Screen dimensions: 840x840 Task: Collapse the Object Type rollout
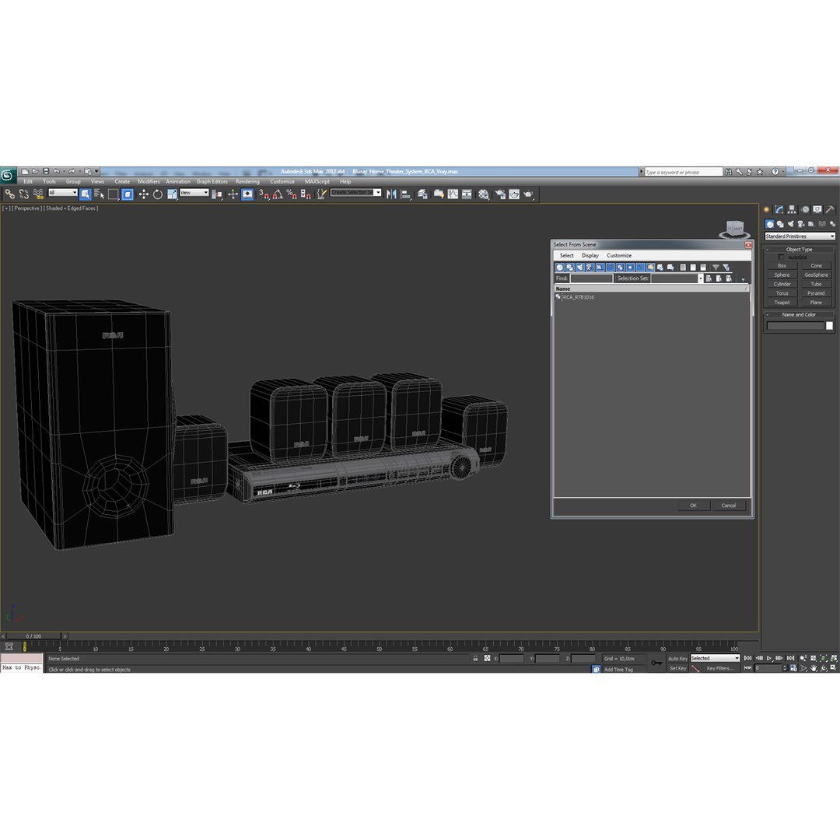coord(798,249)
